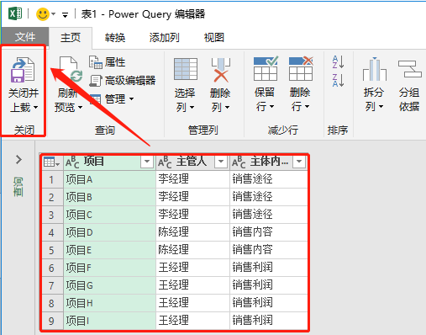The image size is (426, 335).
Task: Open query Properties (属性)
Action: [107, 62]
